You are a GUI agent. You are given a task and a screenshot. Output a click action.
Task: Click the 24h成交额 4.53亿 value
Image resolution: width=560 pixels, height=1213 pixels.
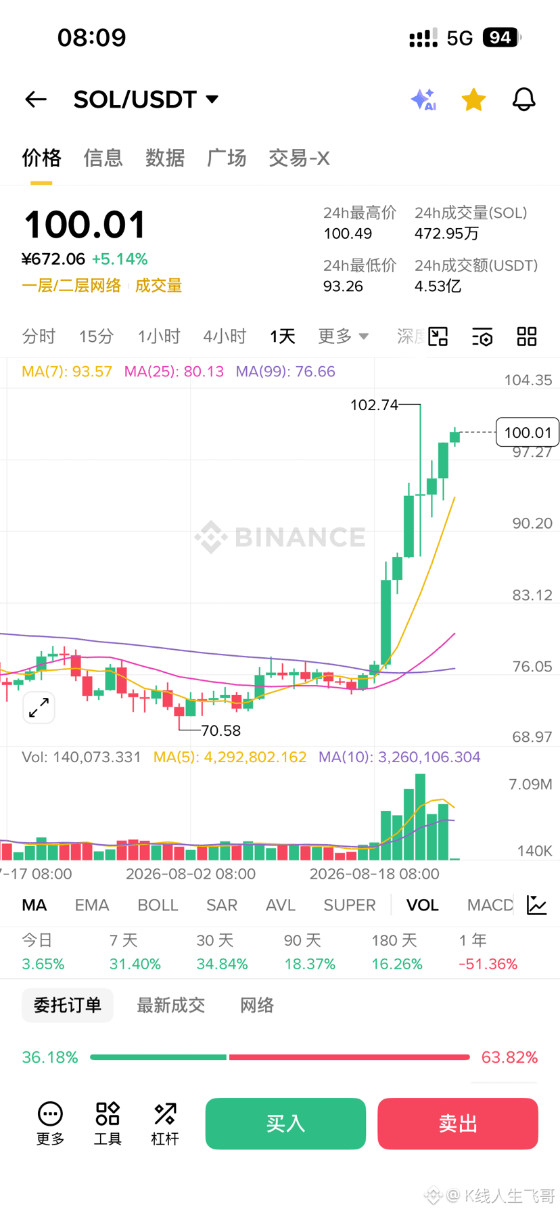(x=438, y=286)
